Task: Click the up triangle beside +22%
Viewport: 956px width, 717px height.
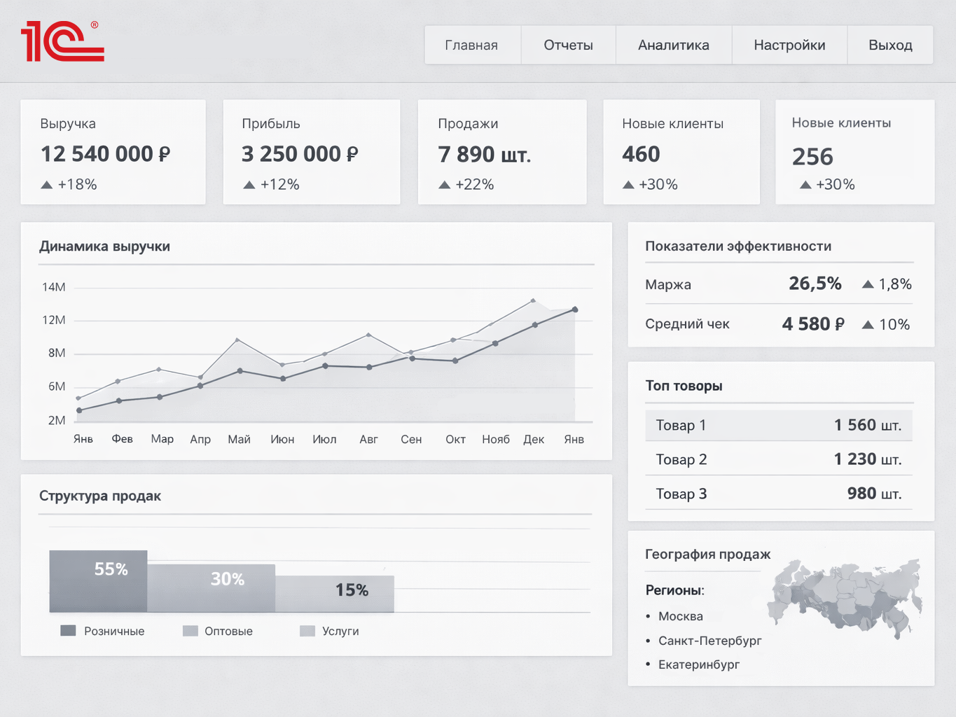Action: pos(445,185)
